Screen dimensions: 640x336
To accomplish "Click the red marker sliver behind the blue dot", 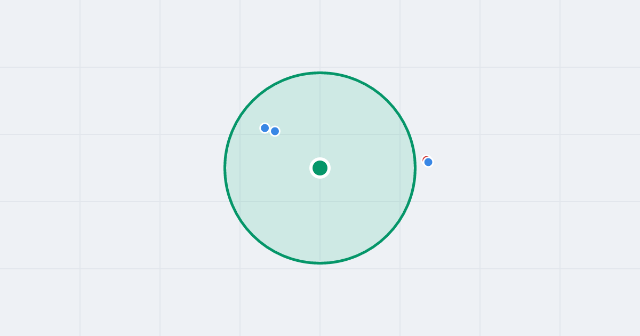I will (x=425, y=158).
